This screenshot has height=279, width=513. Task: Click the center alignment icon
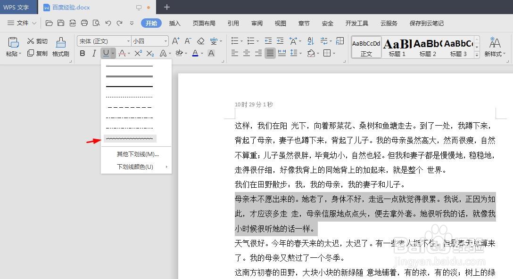click(246, 53)
